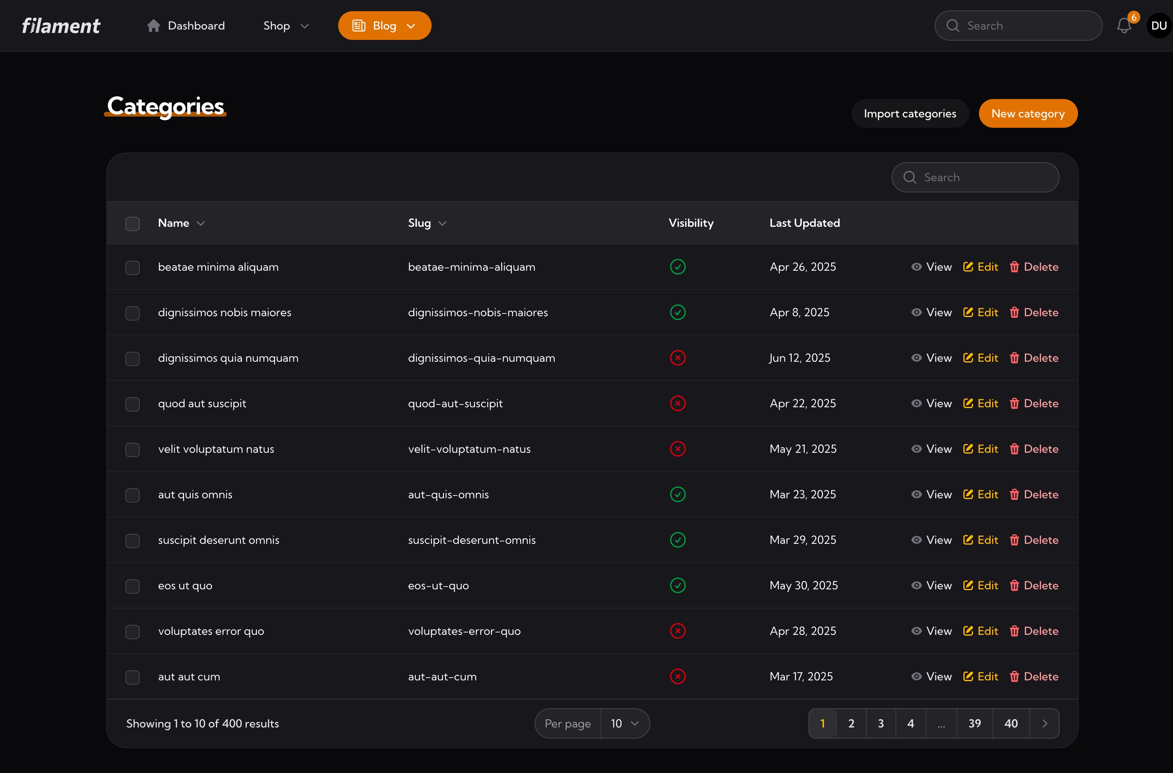Edit the dignissimos nobis maiores category

[x=980, y=313]
